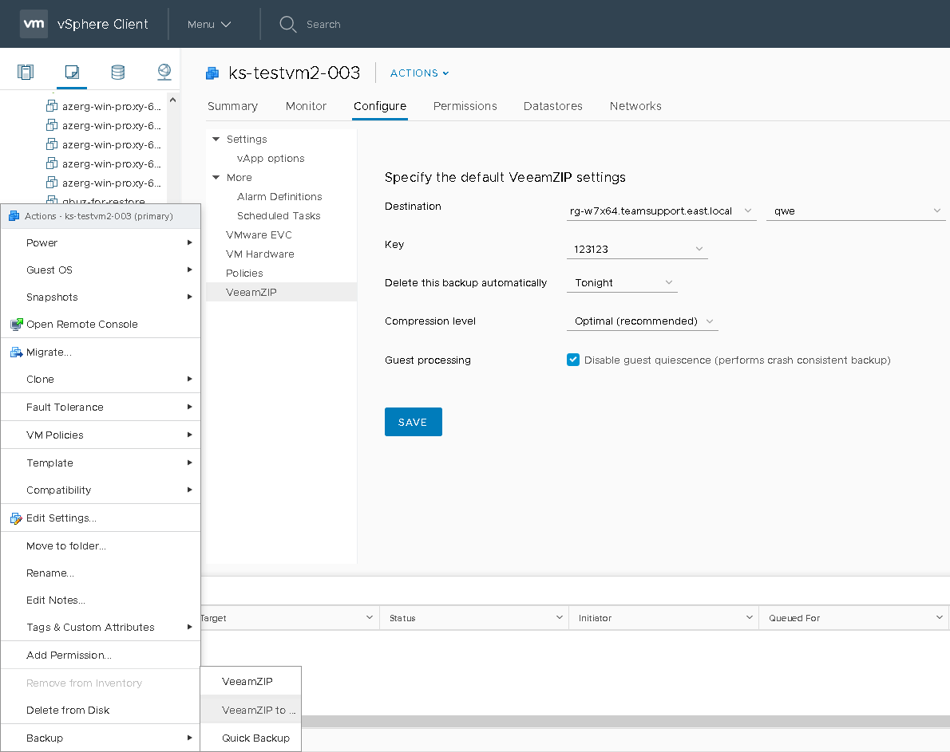Open the Fault Tolerance submenu
The width and height of the screenshot is (950, 752).
pos(101,407)
